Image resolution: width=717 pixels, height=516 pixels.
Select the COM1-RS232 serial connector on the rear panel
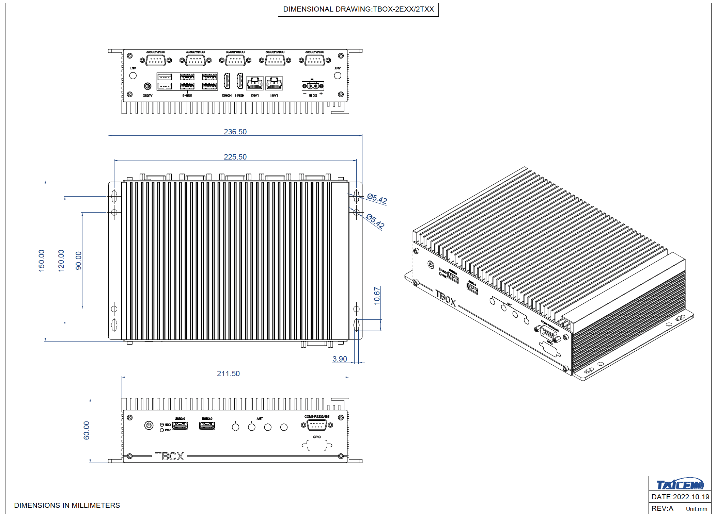[315, 61]
